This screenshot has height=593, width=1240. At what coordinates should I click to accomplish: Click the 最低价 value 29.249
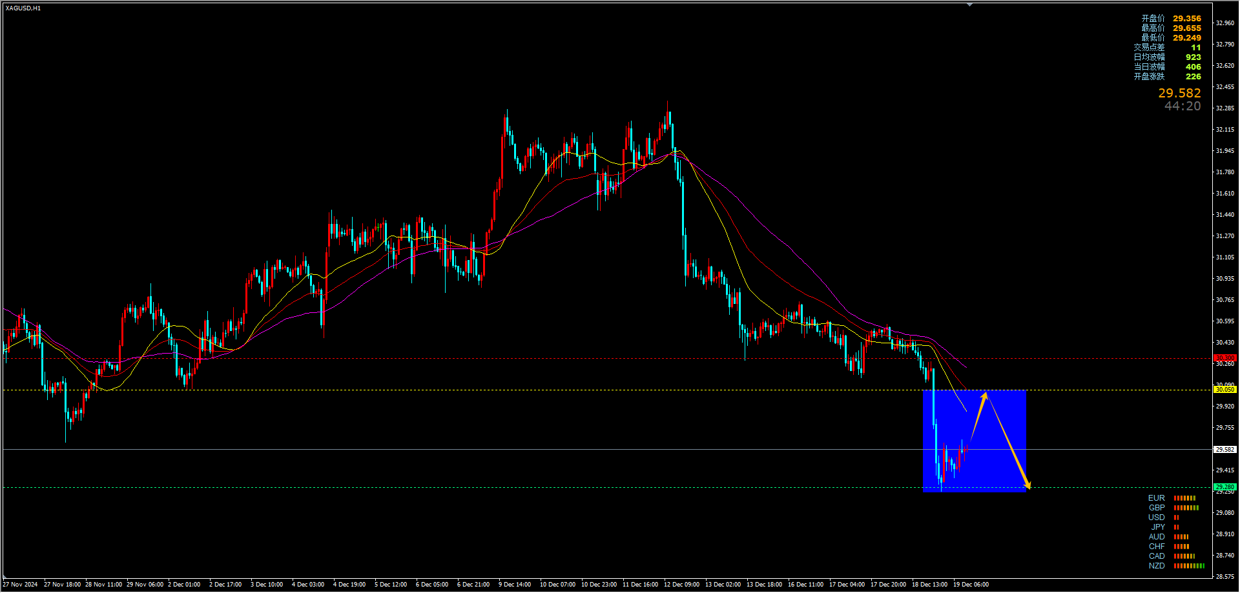[1187, 38]
